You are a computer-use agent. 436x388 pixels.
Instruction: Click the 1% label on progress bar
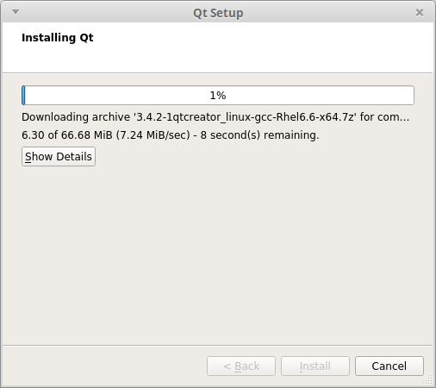click(218, 96)
